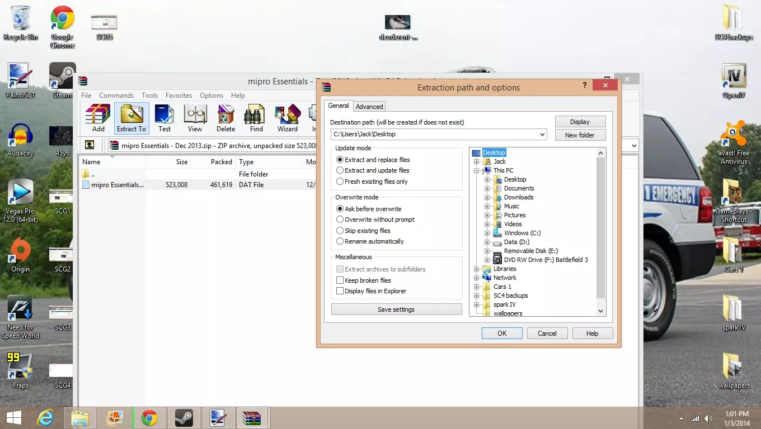Screen dimensions: 761x429
Task: Expand the Downloads tree node
Action: point(487,197)
